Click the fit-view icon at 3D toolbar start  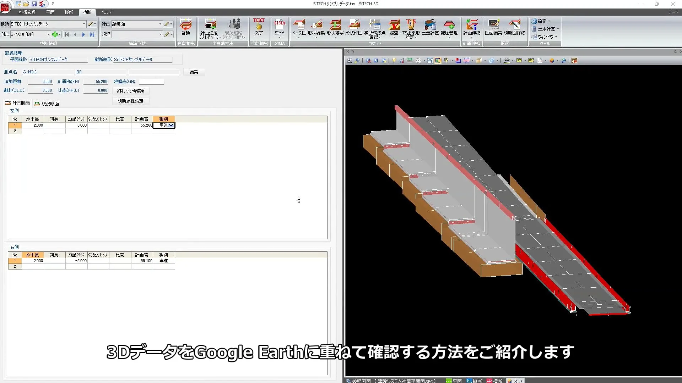click(350, 61)
